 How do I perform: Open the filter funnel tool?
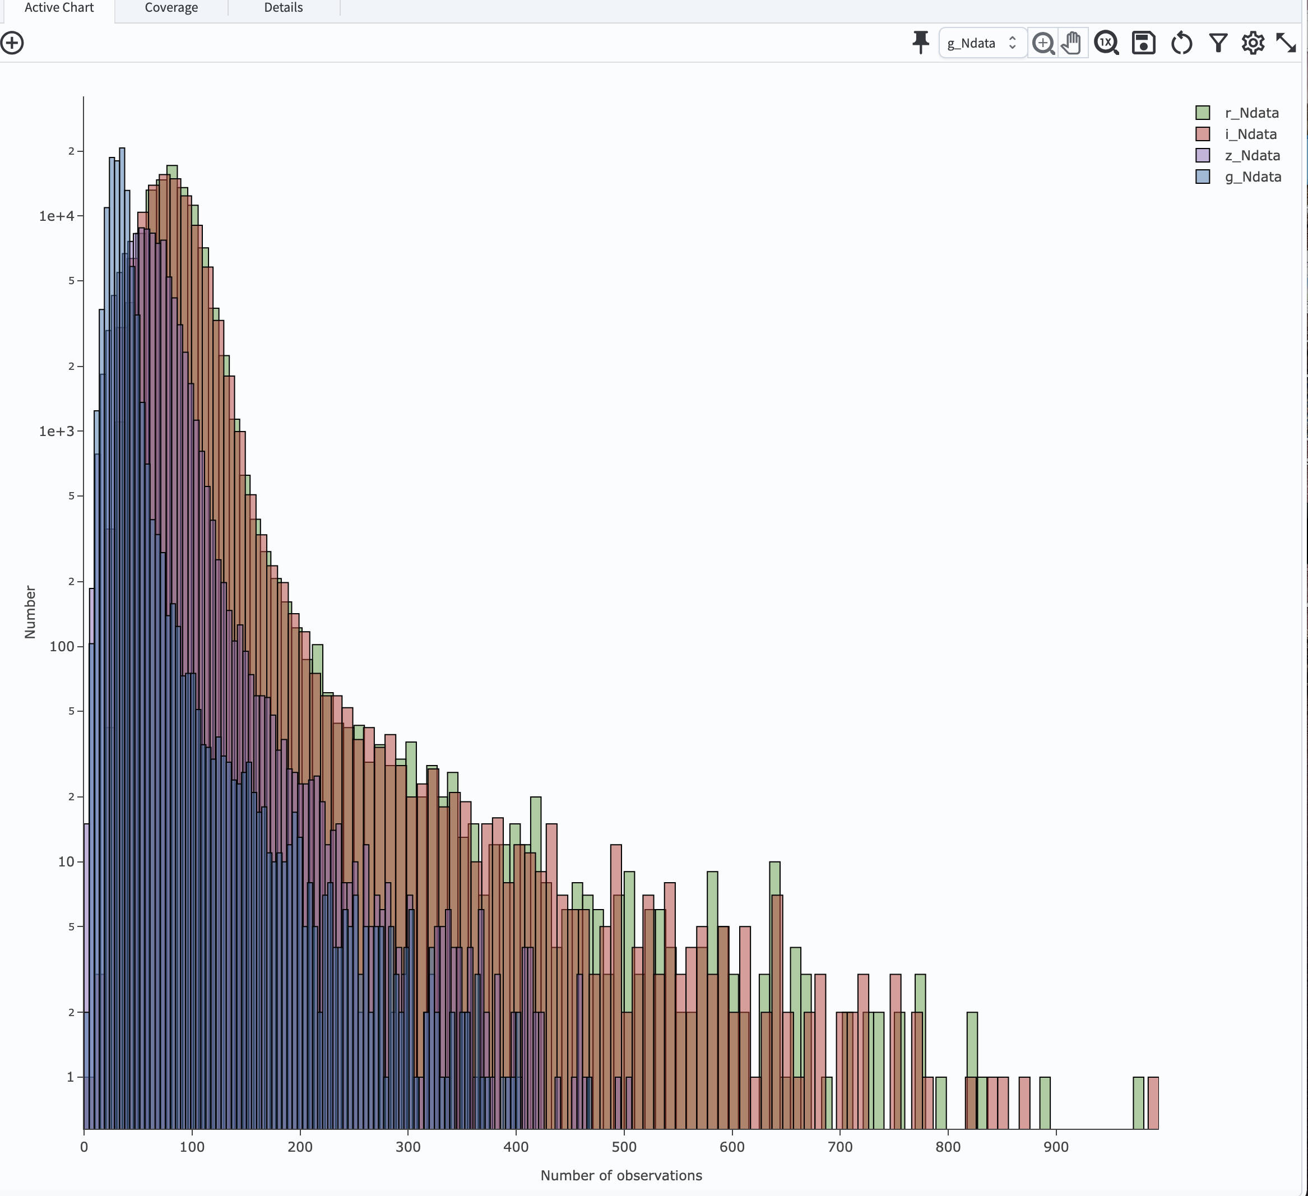coord(1218,43)
